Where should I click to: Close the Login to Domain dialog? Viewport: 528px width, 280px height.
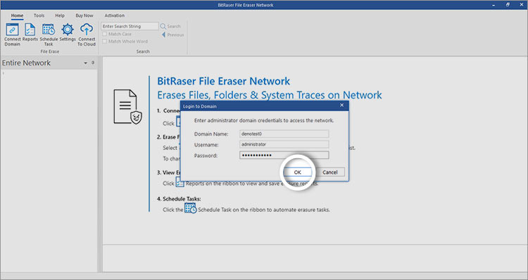pos(341,106)
